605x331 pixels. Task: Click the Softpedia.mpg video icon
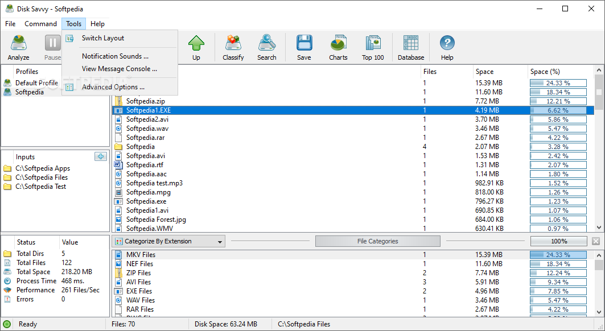pos(118,192)
